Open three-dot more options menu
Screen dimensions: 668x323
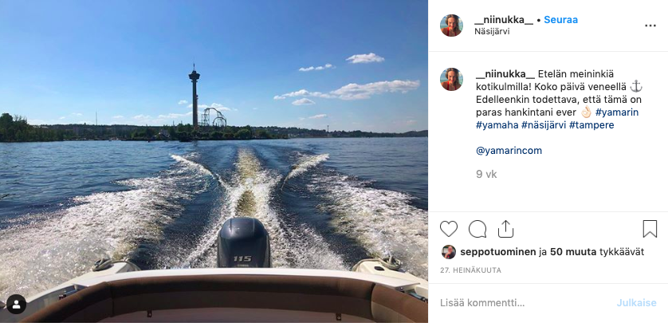650,26
